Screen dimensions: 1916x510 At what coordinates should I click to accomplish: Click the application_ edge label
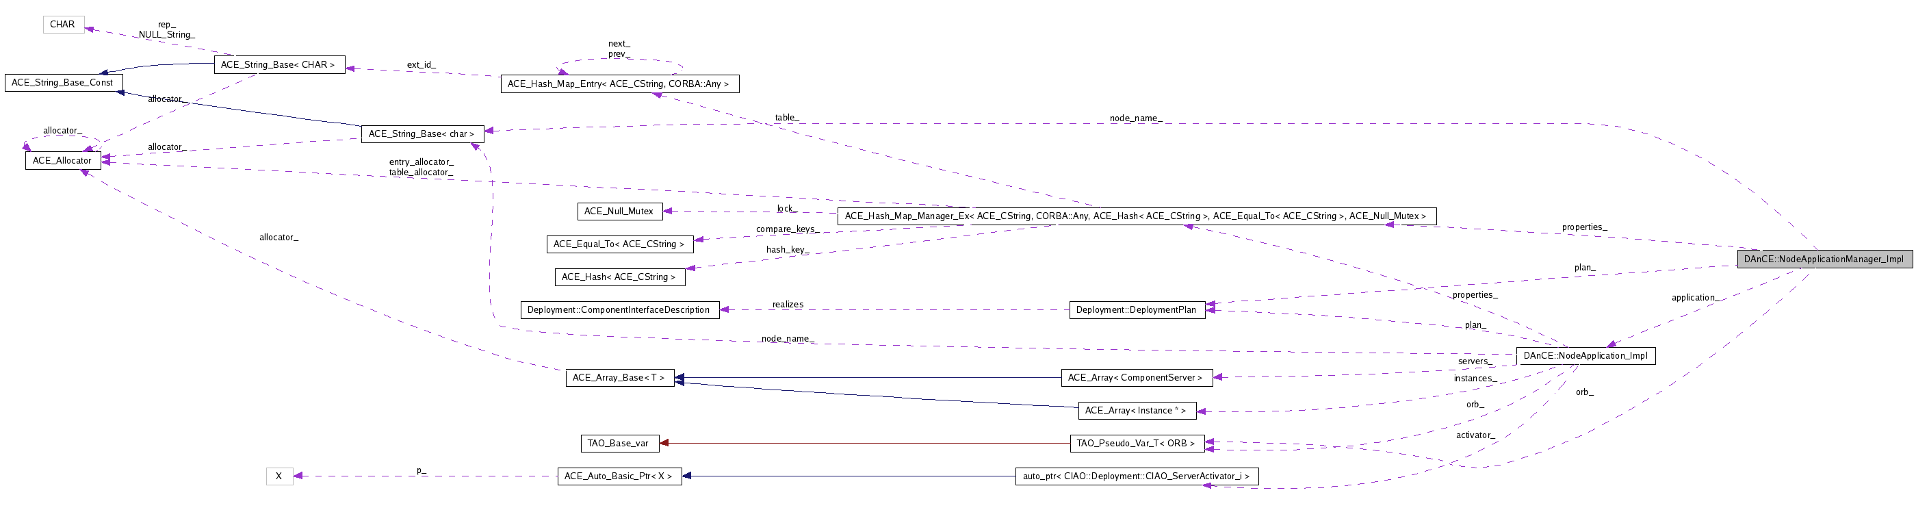(1695, 298)
